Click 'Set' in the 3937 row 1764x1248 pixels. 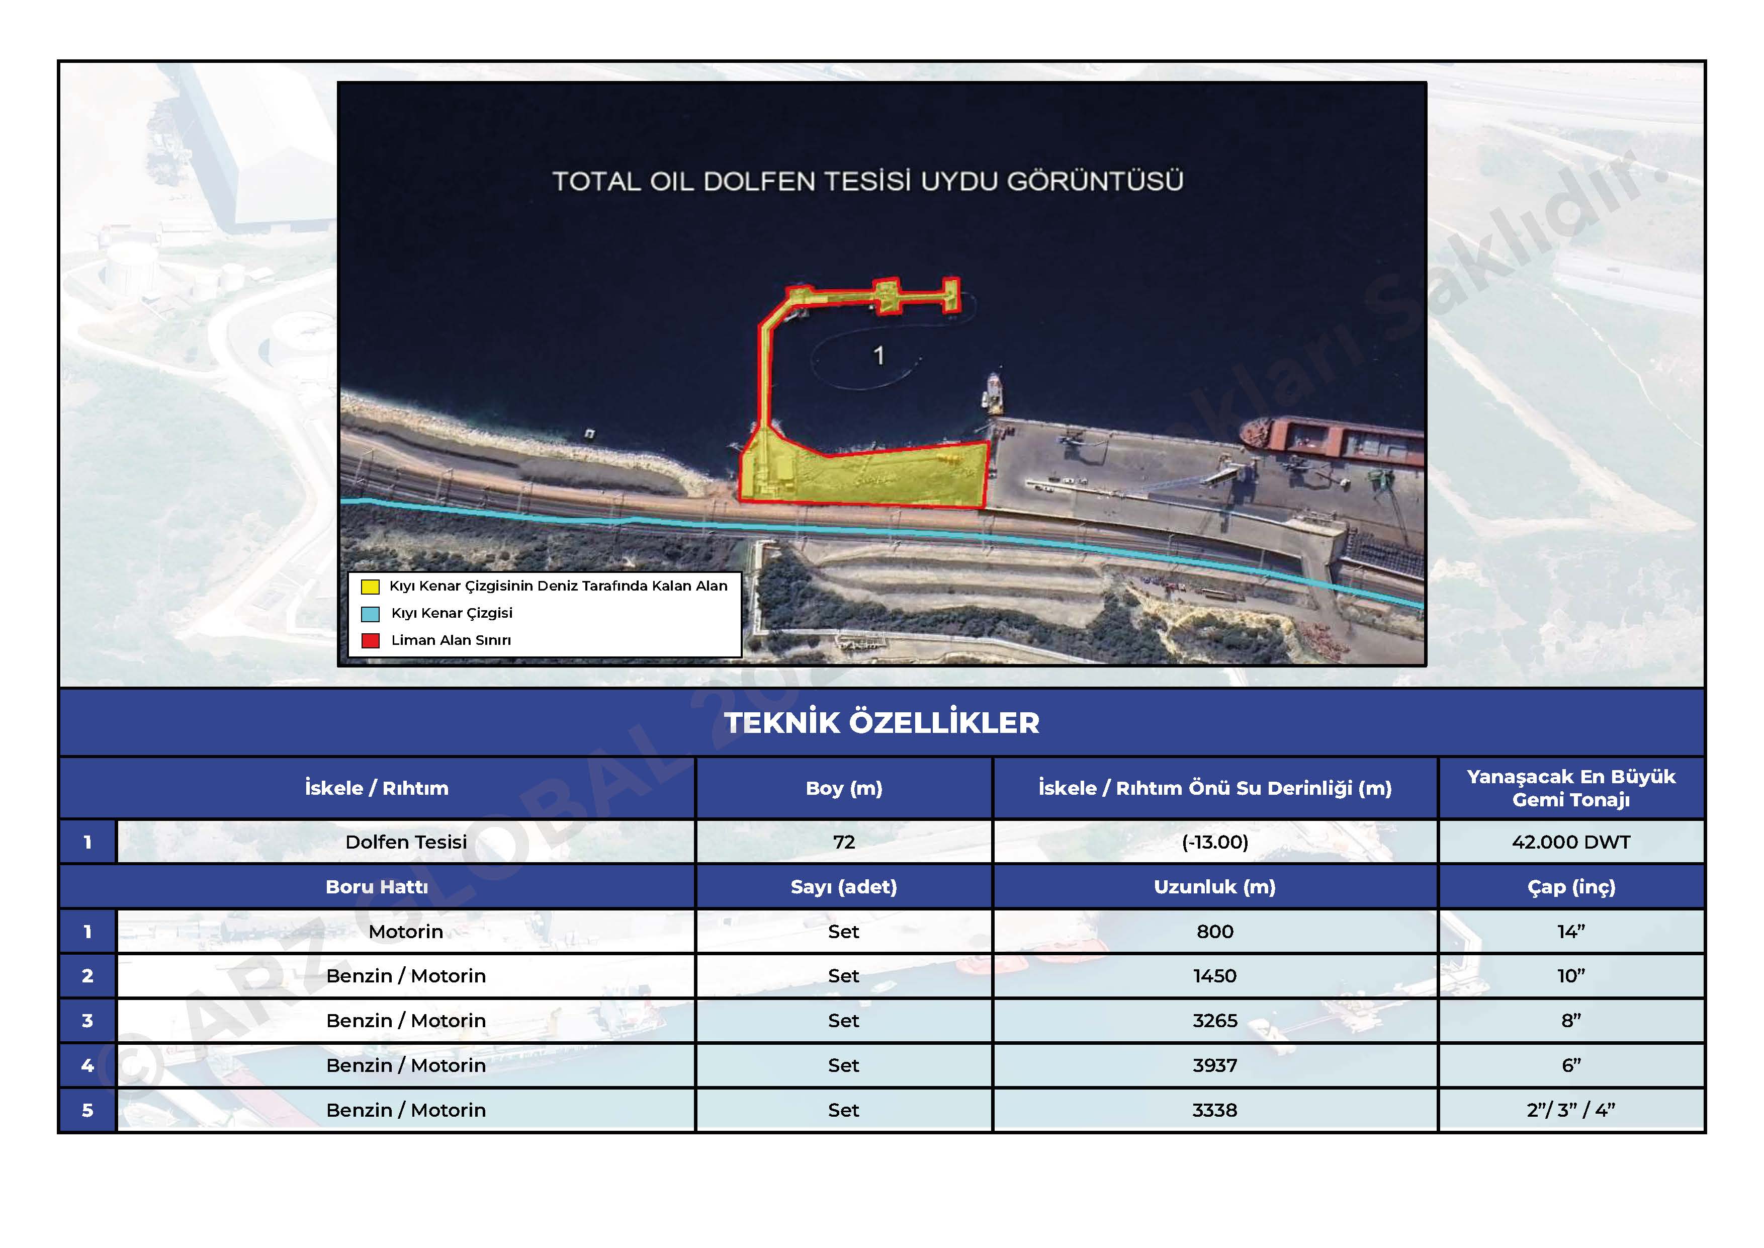click(844, 1065)
